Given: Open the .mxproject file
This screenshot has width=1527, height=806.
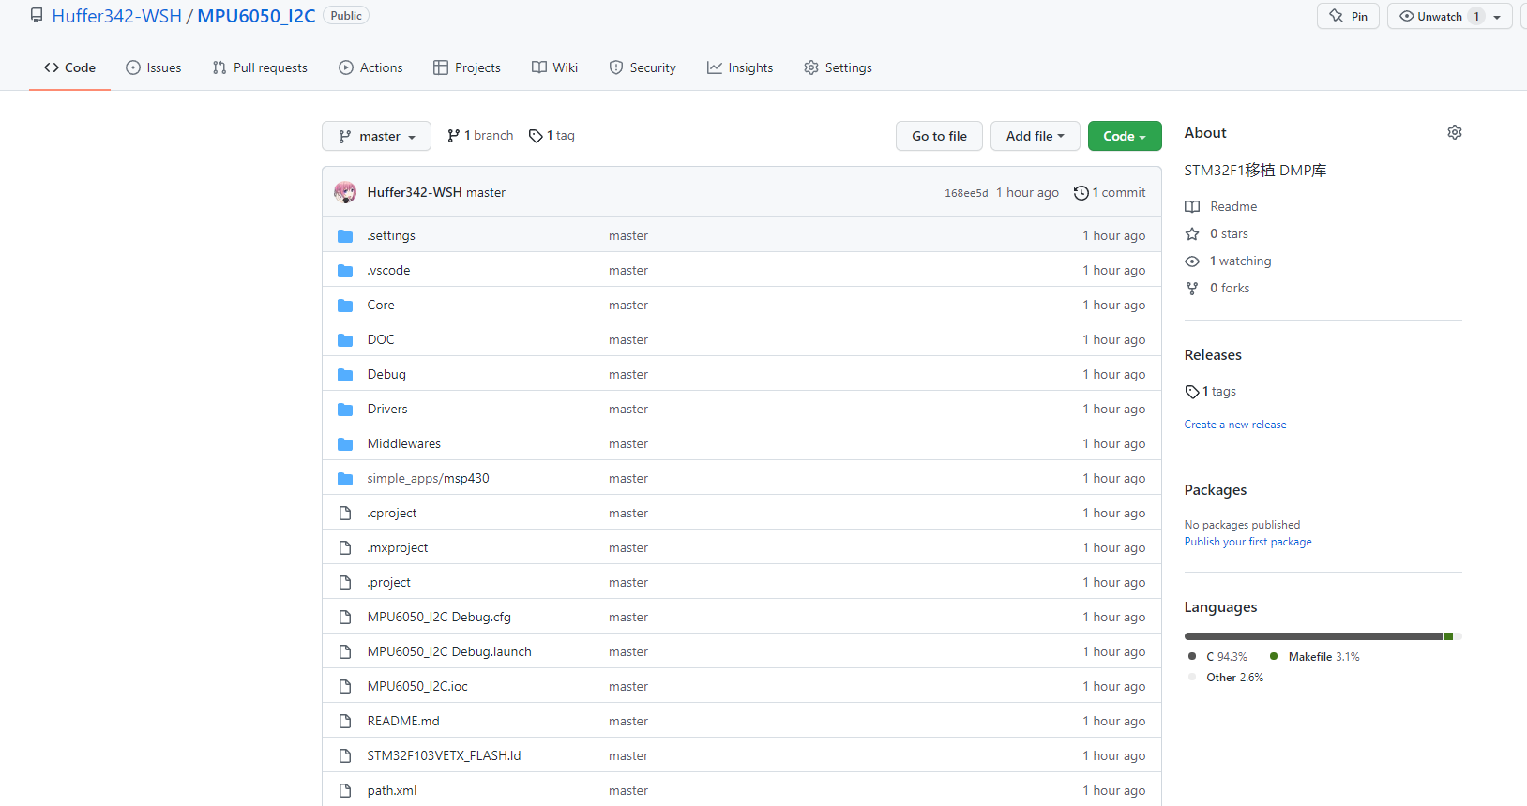Looking at the screenshot, I should point(398,547).
